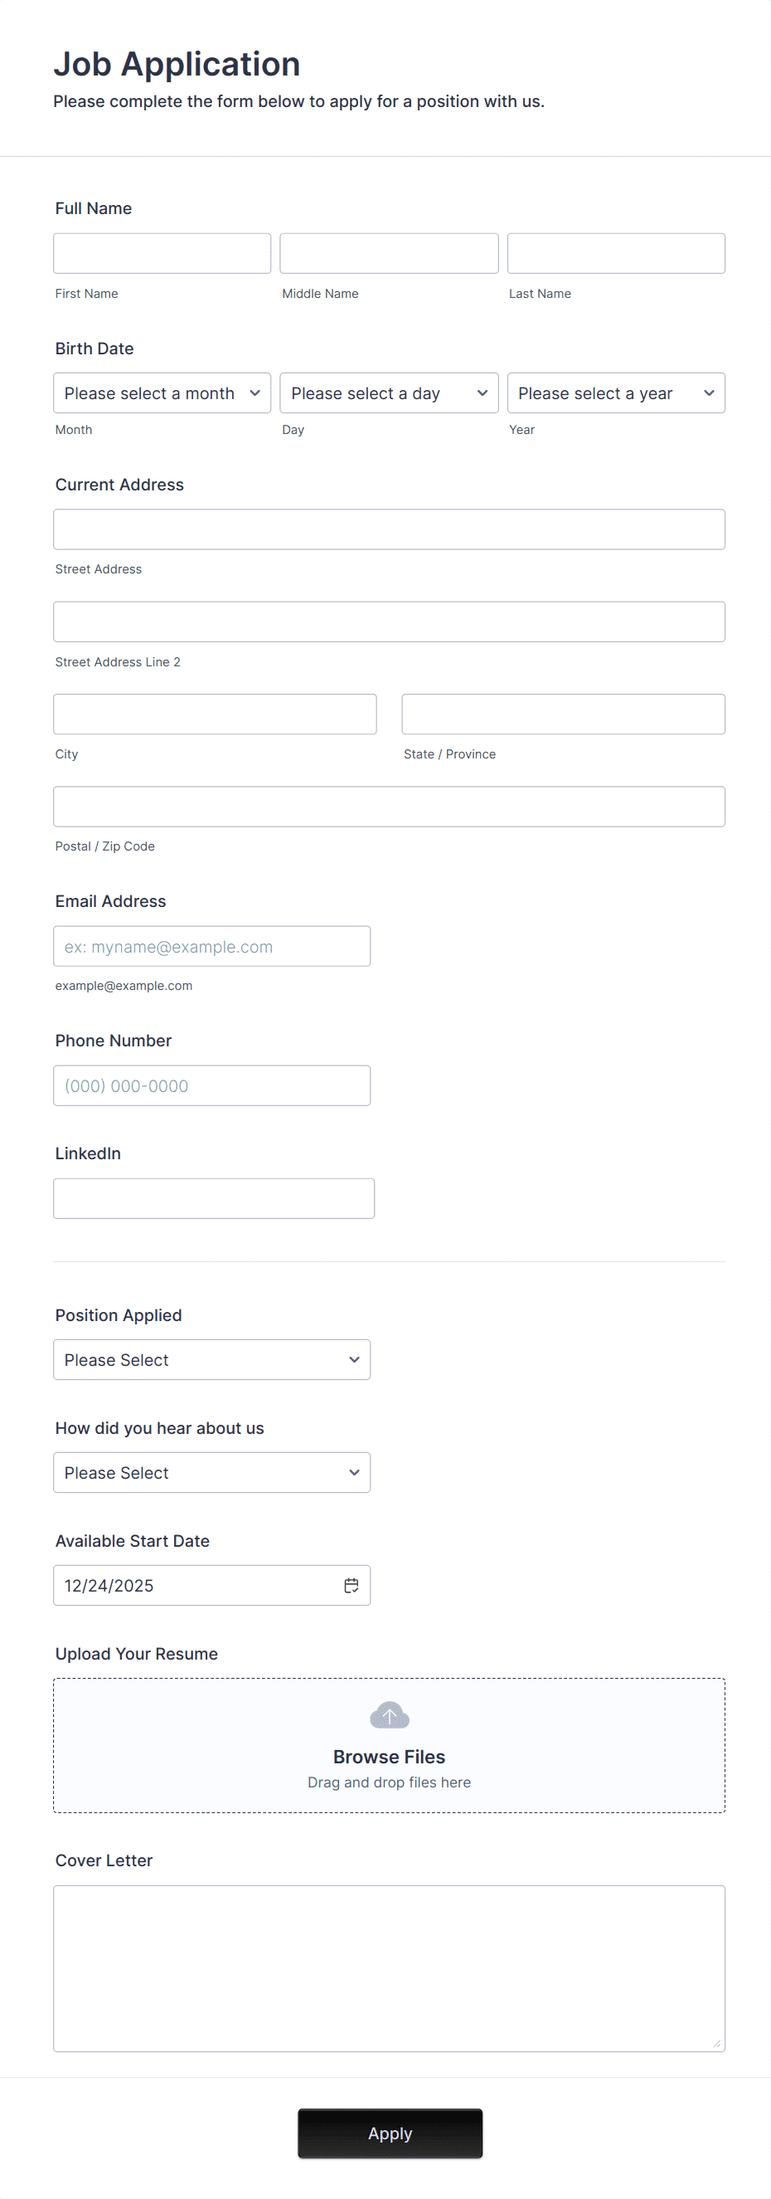Screen dimensions: 771x2199
Task: Click the Apply button
Action: [389, 2133]
